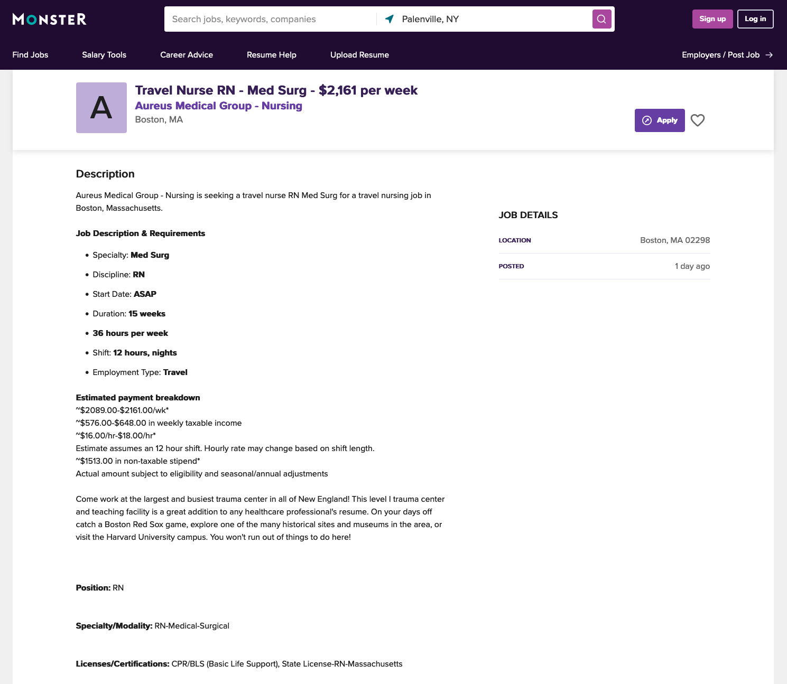Click the Boston, MA 02298 location value
This screenshot has height=684, width=787.
675,240
